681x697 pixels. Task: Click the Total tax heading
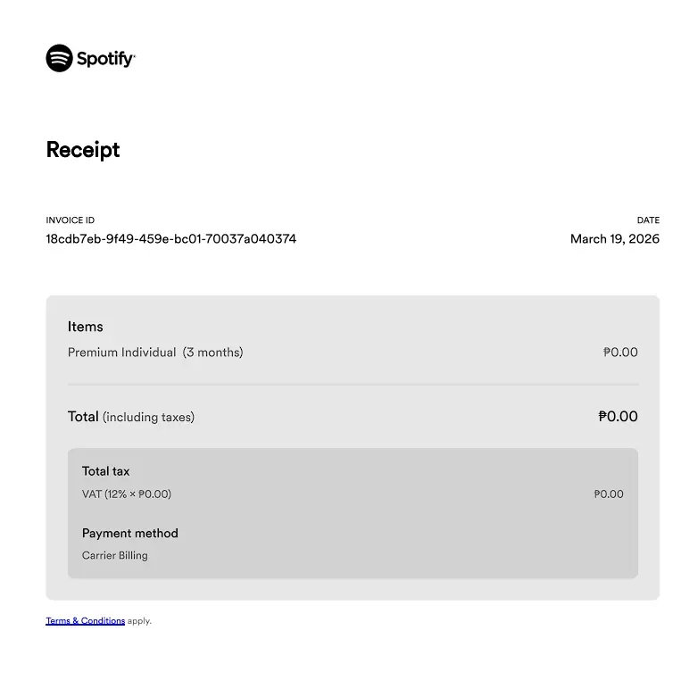click(106, 471)
